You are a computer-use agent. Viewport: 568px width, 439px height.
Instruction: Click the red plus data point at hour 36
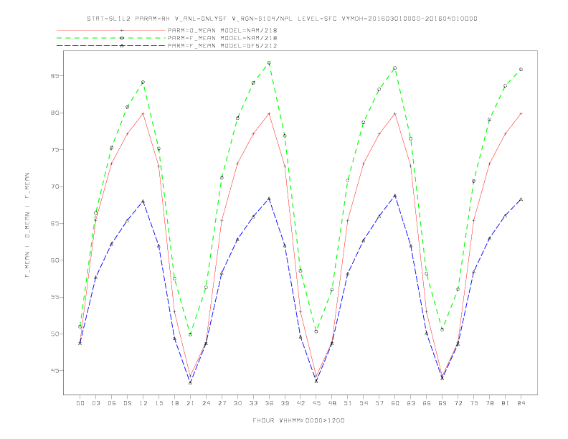tap(269, 114)
